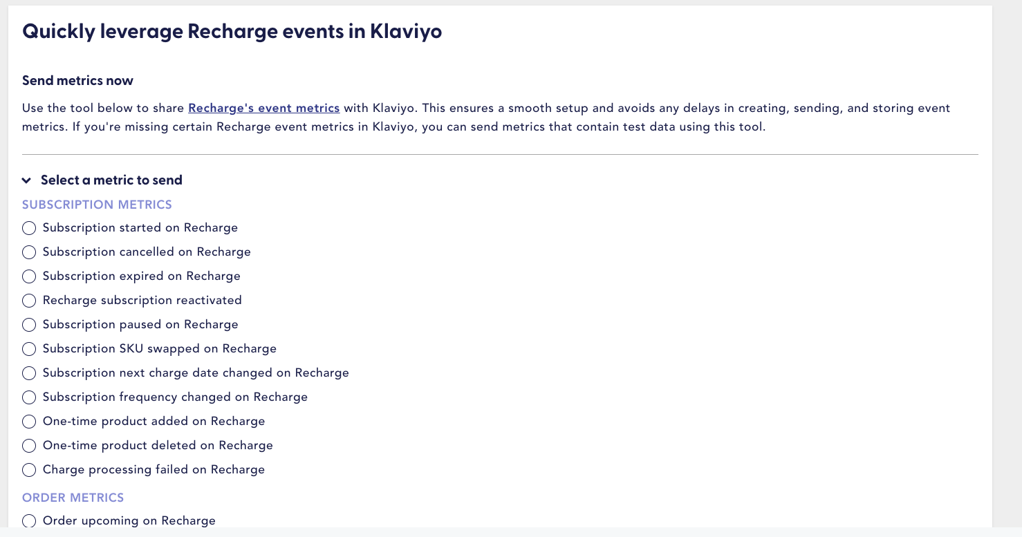
Task: Pick 'Subscription next charge date changed' radio
Action: pyautogui.click(x=29, y=373)
